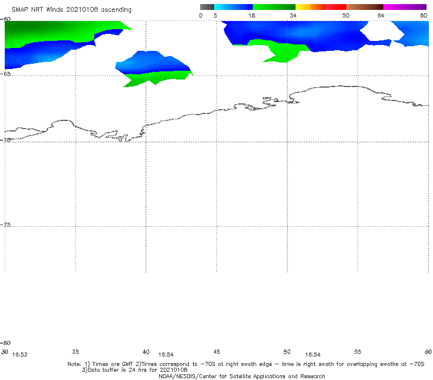This screenshot has width=433, height=380.
Task: Click the longitude label "35"
Action: pyautogui.click(x=75, y=351)
